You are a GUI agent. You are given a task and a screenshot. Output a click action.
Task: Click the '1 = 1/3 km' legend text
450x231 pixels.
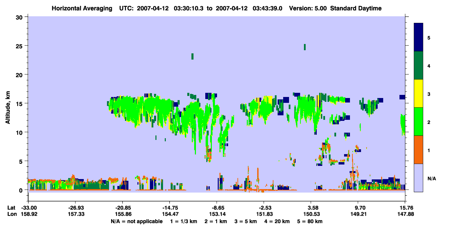(184, 221)
